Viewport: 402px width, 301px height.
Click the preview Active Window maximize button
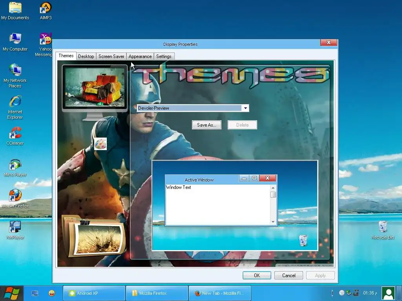[254, 178]
